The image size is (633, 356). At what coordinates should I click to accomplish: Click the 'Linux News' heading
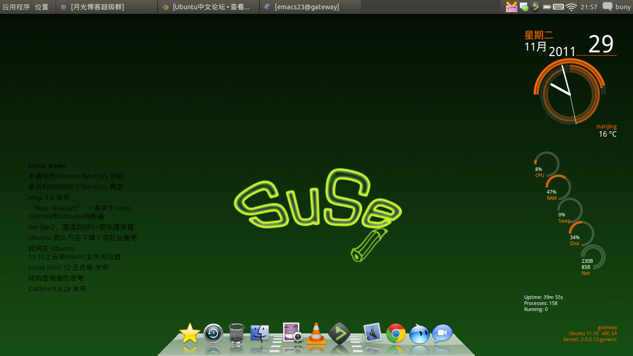47,165
